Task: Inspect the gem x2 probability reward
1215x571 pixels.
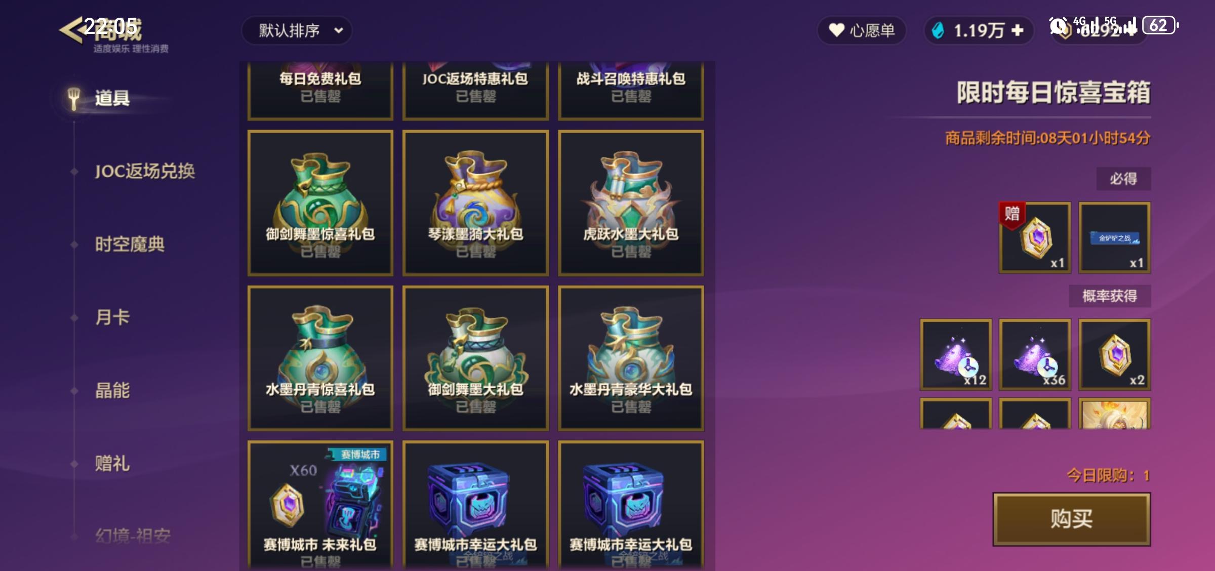Action: coord(1114,354)
